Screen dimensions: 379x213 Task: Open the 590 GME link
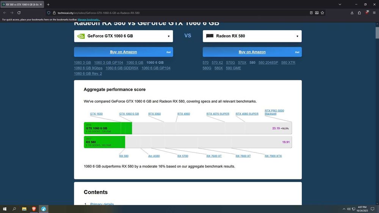click(x=233, y=68)
